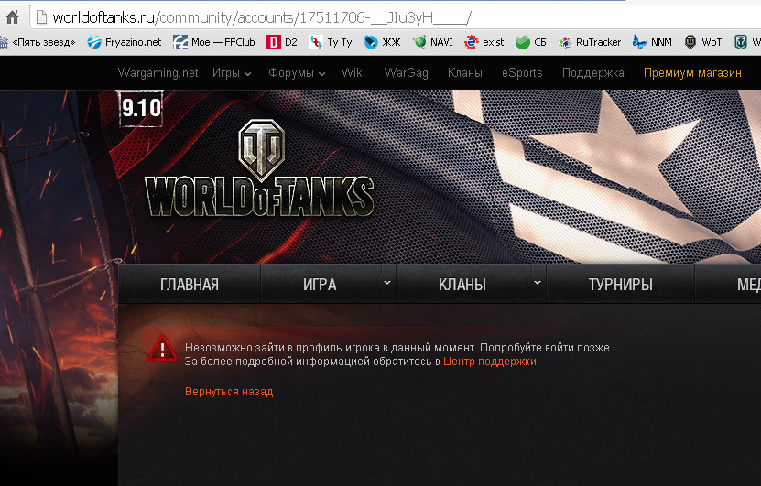
Task: Open WarGag in the top bar
Action: 407,72
